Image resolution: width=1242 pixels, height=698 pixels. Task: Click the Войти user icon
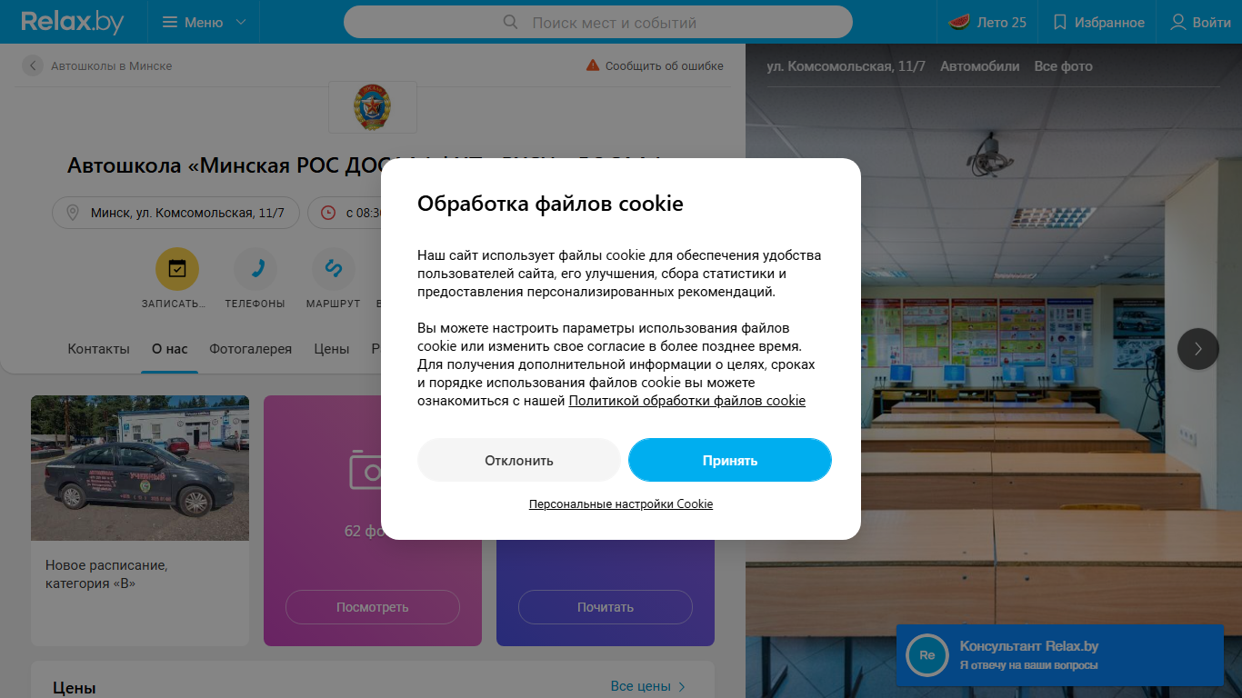(x=1178, y=22)
